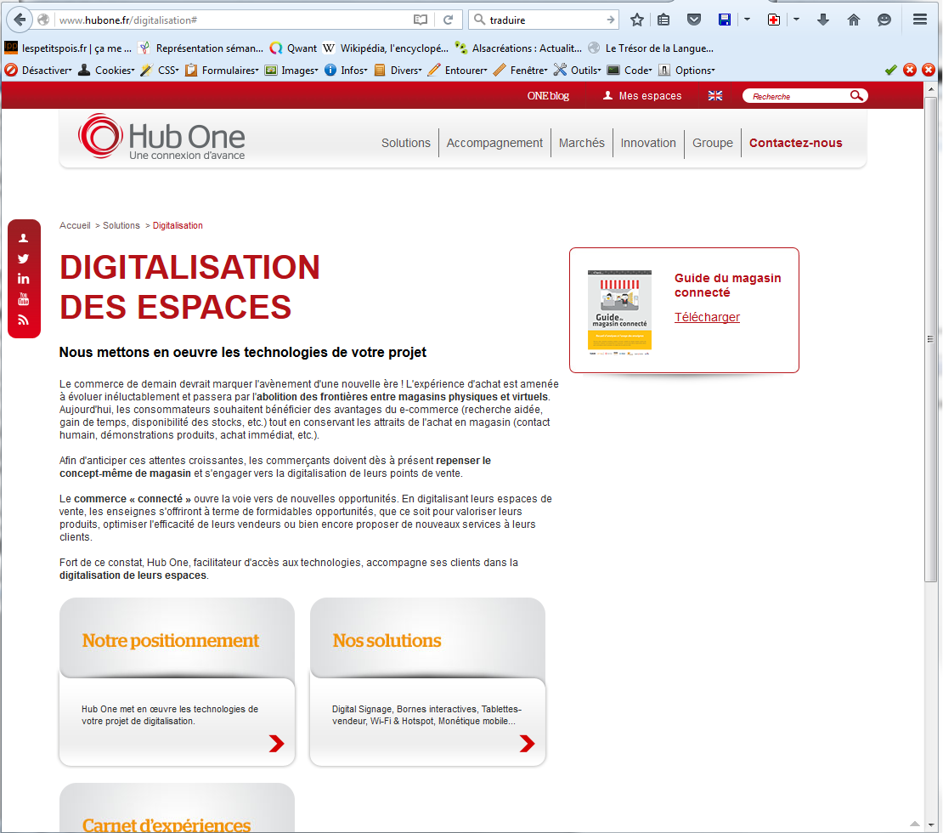The width and height of the screenshot is (943, 833).
Task: Click the YouTube icon in sidebar
Action: point(23,299)
